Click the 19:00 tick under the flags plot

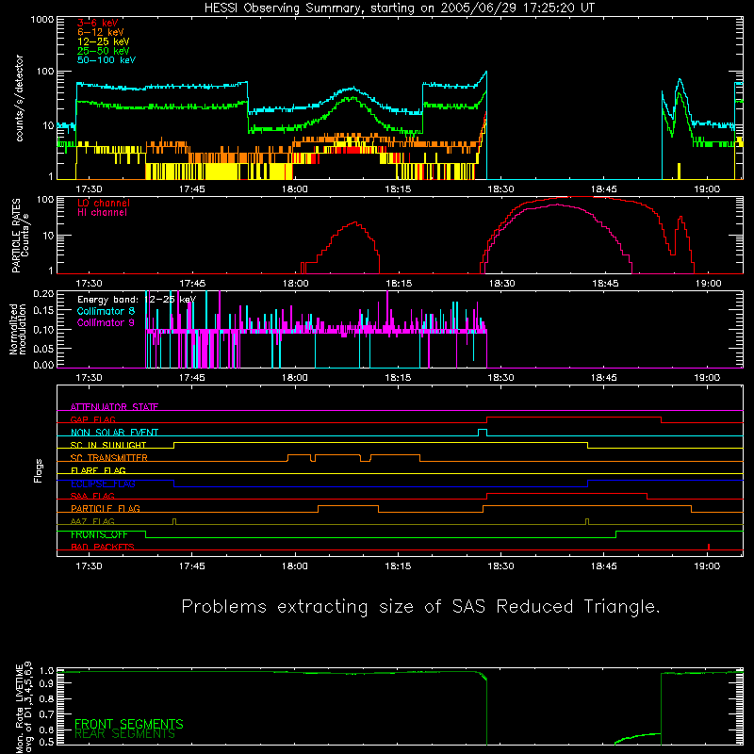pyautogui.click(x=707, y=566)
